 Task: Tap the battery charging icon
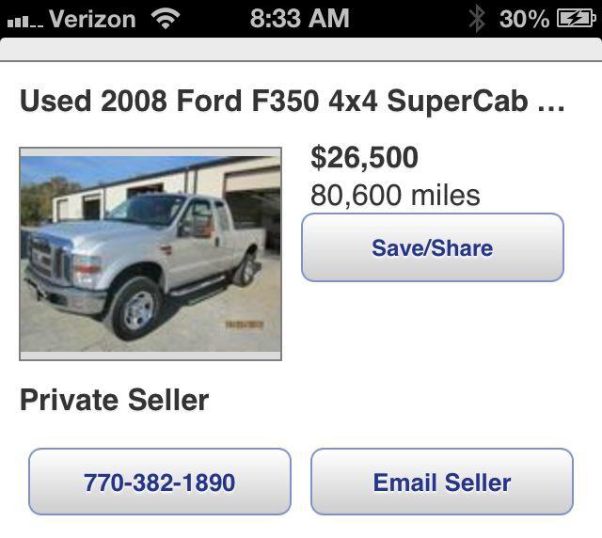pos(576,18)
